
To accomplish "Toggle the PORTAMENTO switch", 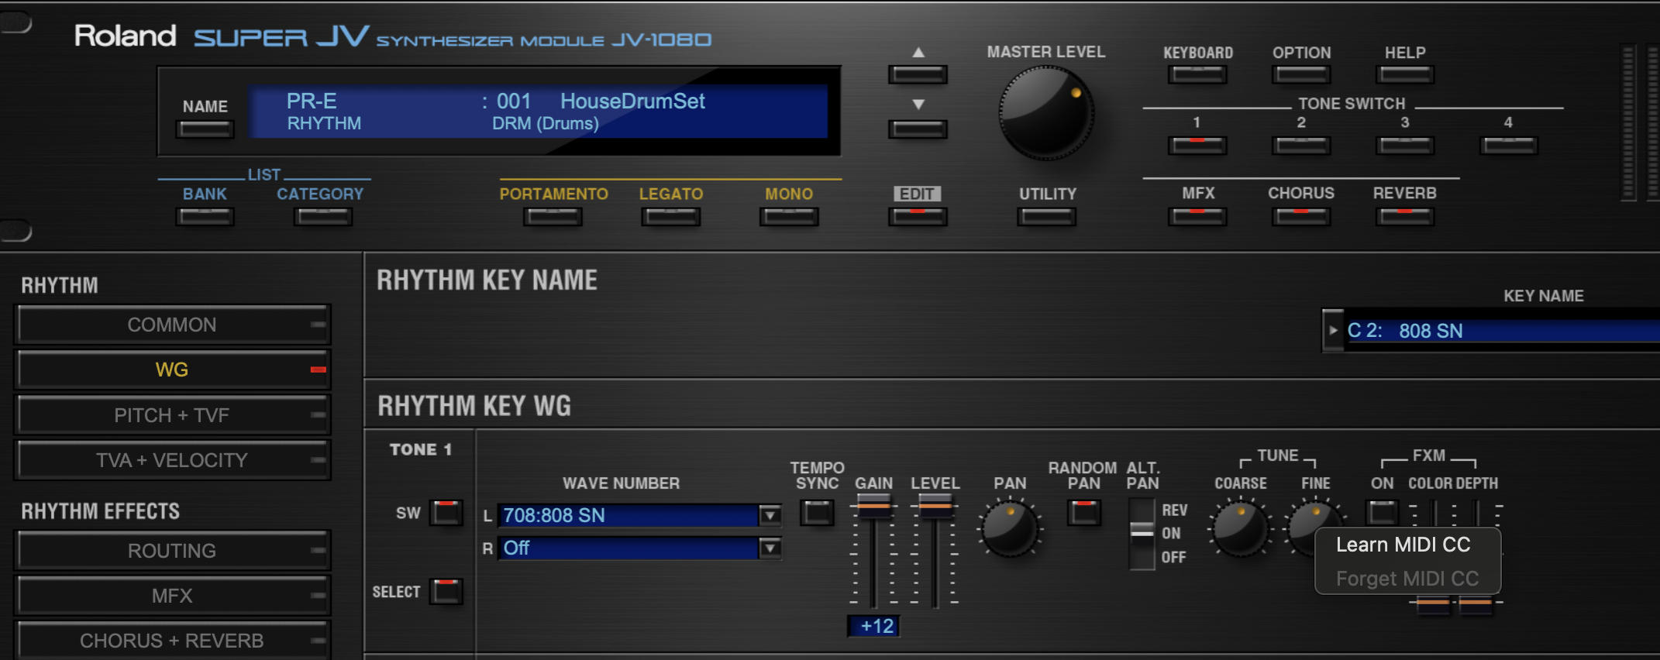I will pos(552,217).
